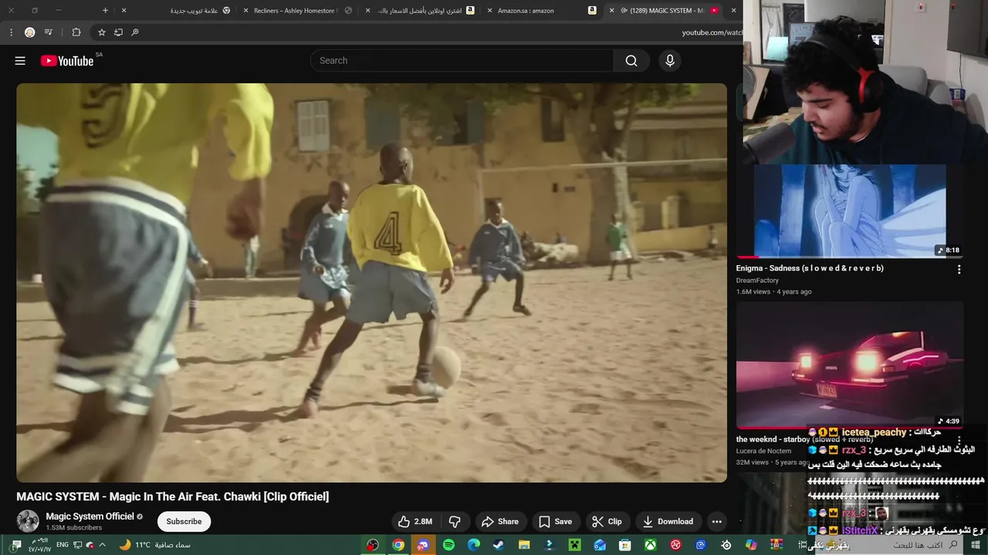
Task: Open the Share dialog for the video
Action: tap(500, 522)
